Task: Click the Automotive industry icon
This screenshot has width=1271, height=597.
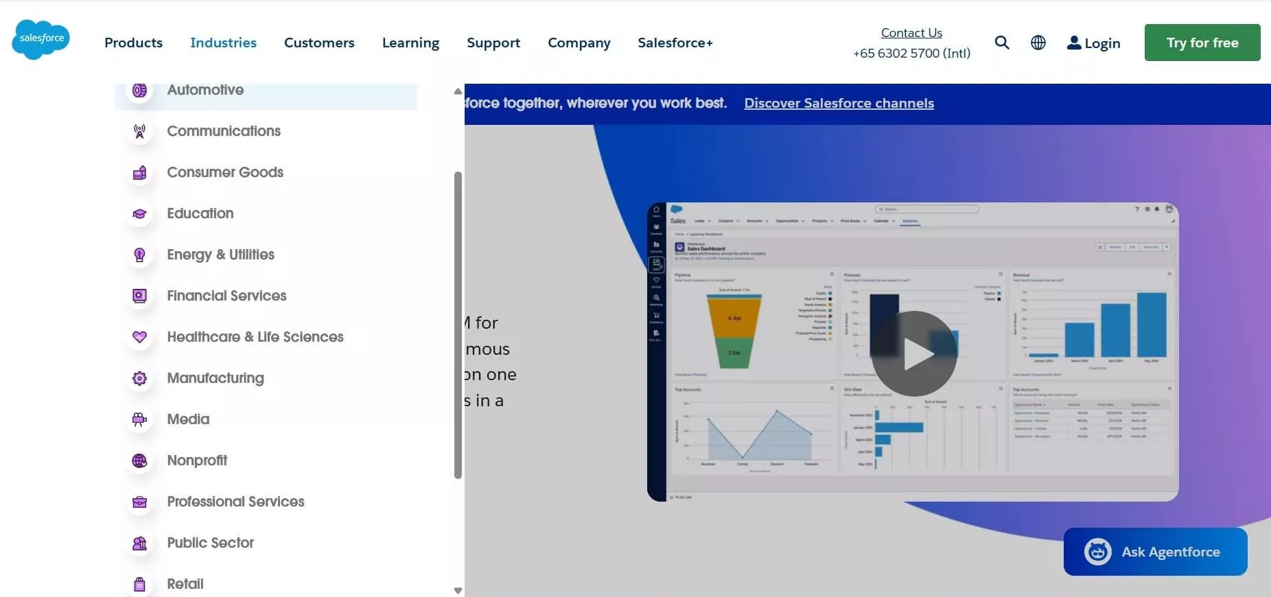Action: point(139,90)
